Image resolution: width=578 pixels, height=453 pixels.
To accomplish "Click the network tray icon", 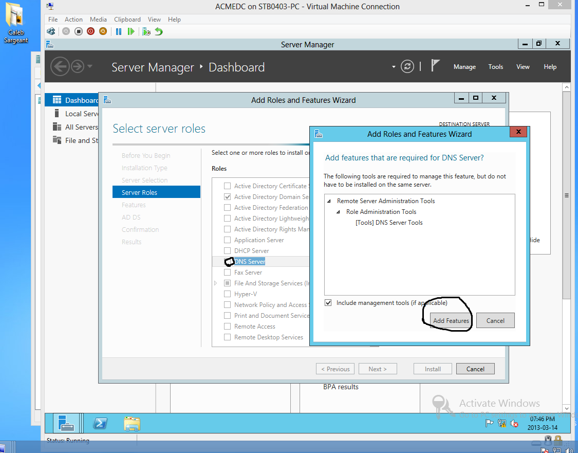I will click(501, 423).
